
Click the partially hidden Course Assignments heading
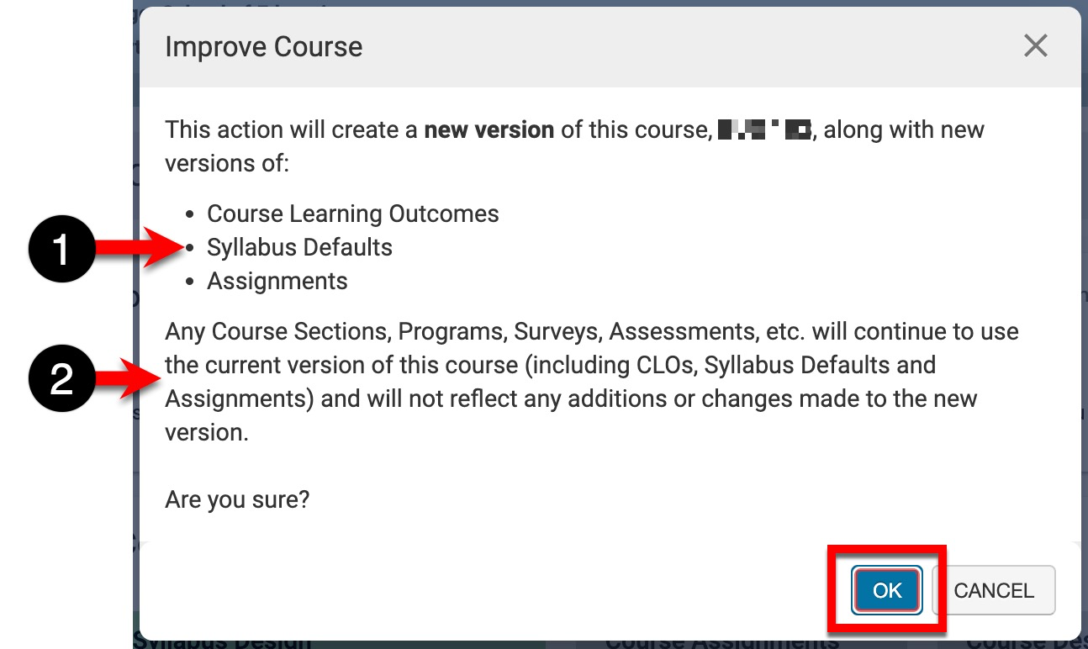pyautogui.click(x=721, y=643)
